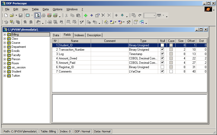The width and height of the screenshot is (217, 135).
Task: Click the small blue plus icon
Action: point(92,15)
